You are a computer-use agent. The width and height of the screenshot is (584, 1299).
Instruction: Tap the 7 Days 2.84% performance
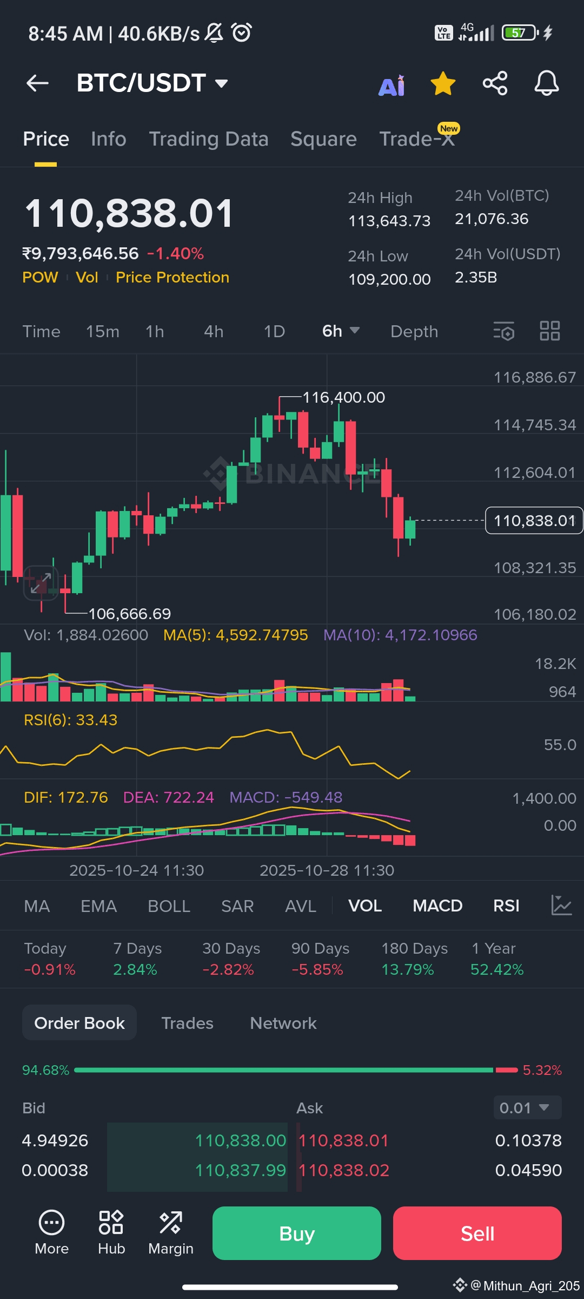(x=137, y=959)
